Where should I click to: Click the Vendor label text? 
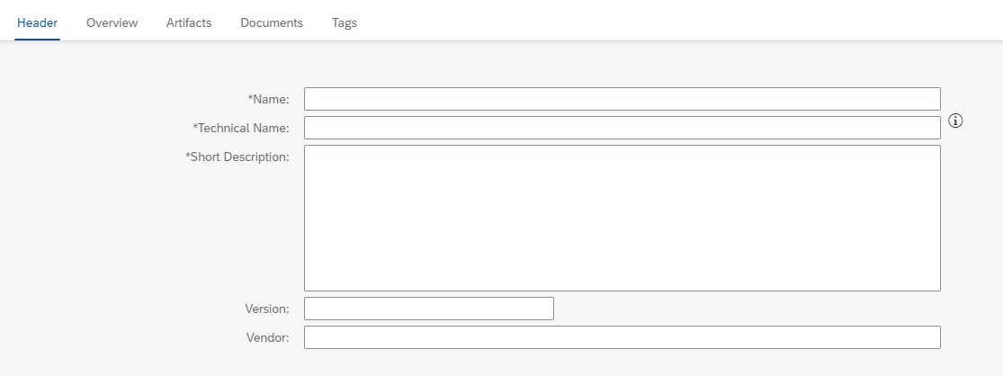[x=267, y=338]
